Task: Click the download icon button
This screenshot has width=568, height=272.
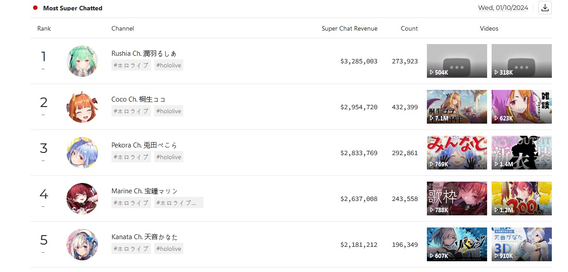Action: tap(545, 8)
